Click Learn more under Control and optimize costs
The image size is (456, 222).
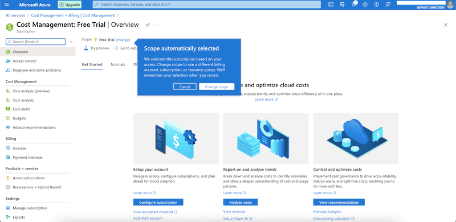tap(324, 193)
